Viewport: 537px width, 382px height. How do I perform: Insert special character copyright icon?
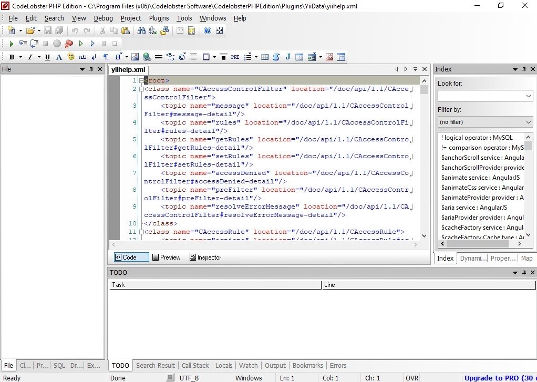182,57
